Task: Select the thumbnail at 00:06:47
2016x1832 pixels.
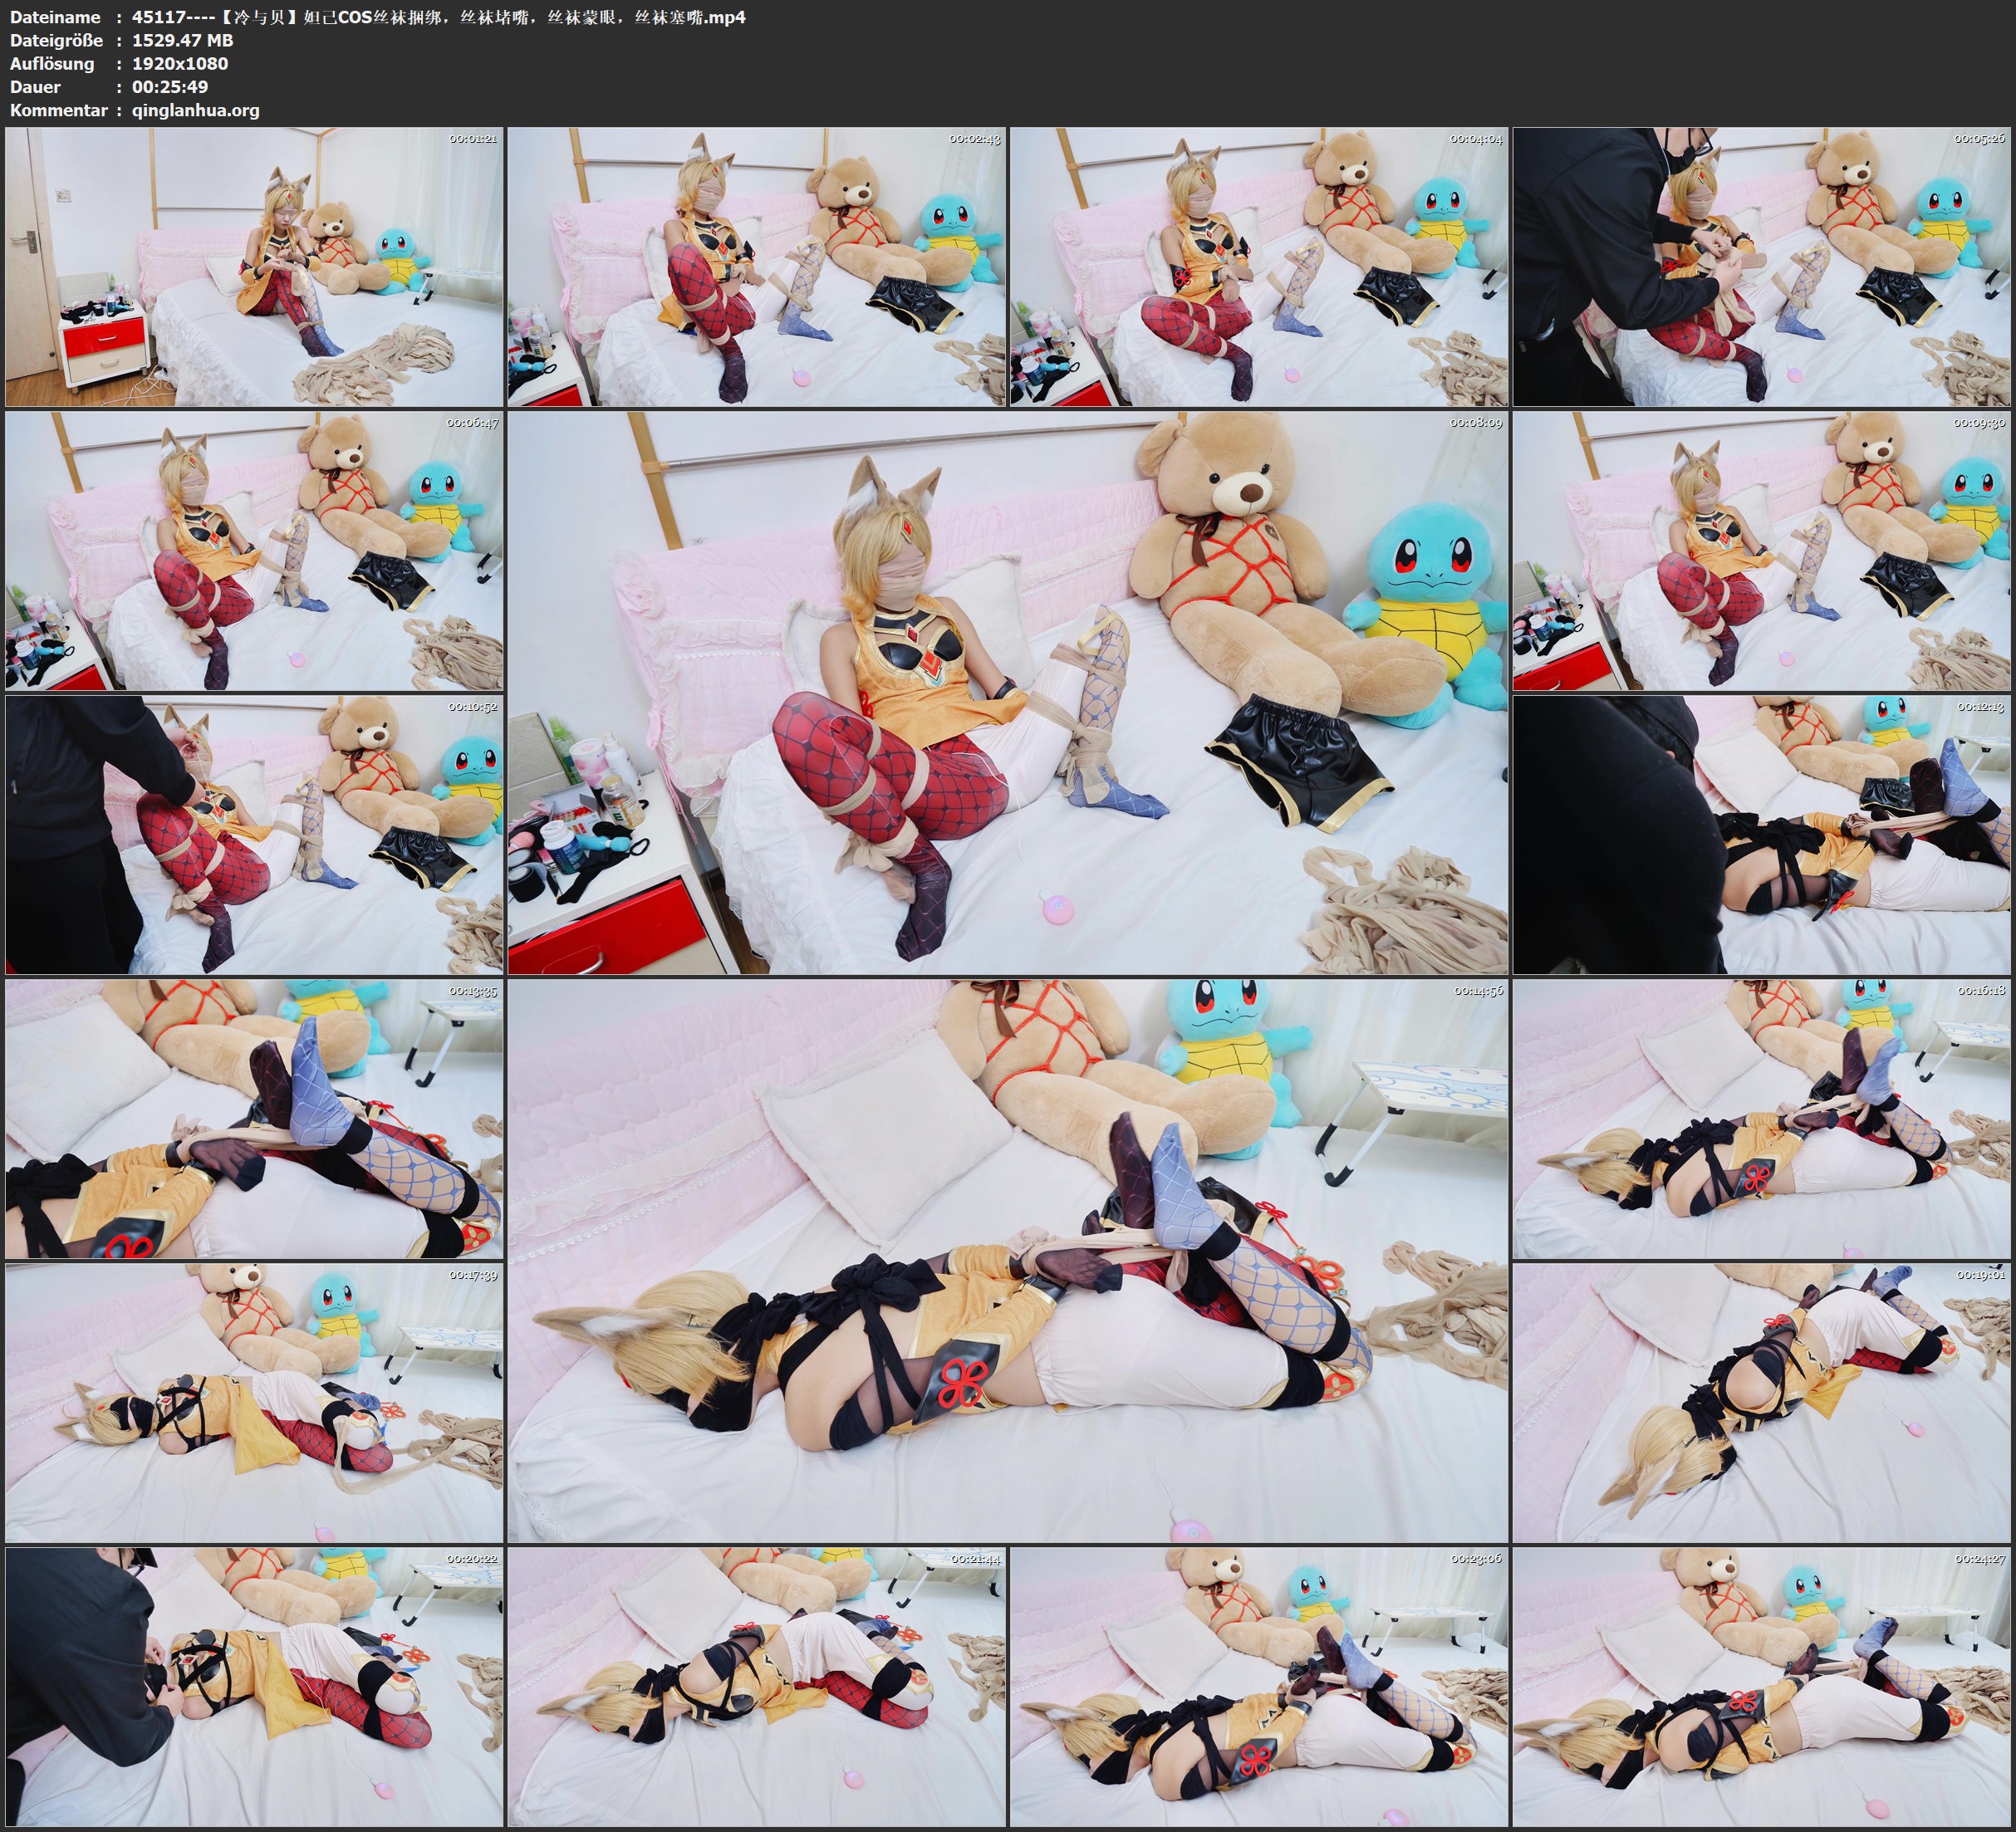Action: click(x=254, y=550)
